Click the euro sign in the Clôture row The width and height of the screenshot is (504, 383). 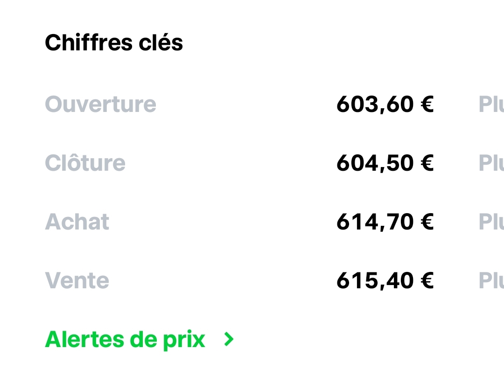click(427, 163)
